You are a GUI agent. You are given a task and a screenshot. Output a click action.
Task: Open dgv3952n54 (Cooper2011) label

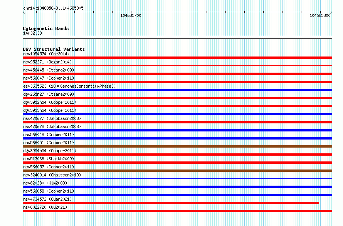pyautogui.click(x=50, y=102)
